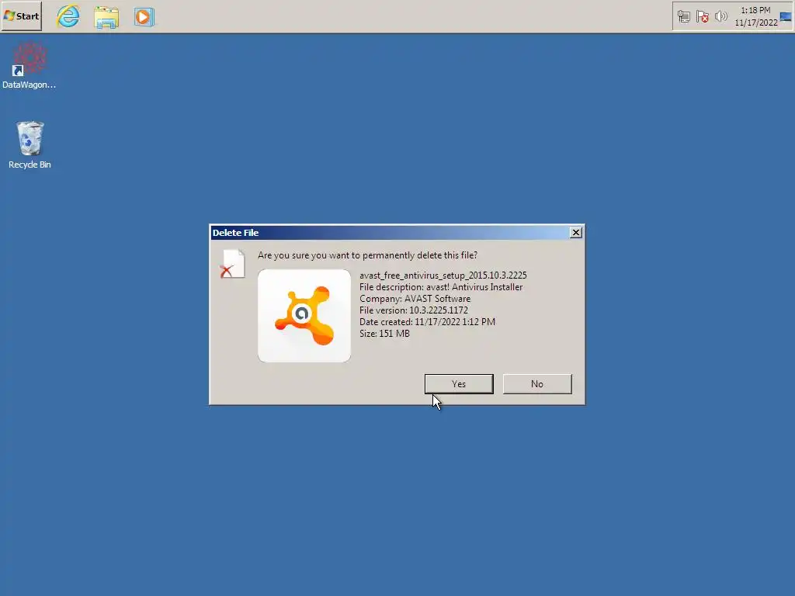The width and height of the screenshot is (795, 596).
Task: Click the network tray icon
Action: click(683, 17)
